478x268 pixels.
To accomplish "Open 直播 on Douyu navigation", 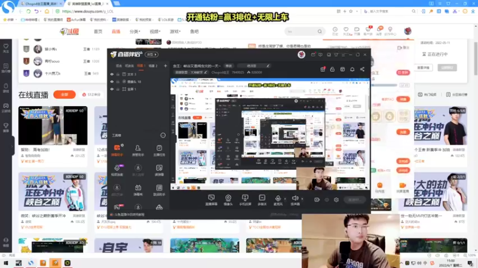I will pos(116,32).
